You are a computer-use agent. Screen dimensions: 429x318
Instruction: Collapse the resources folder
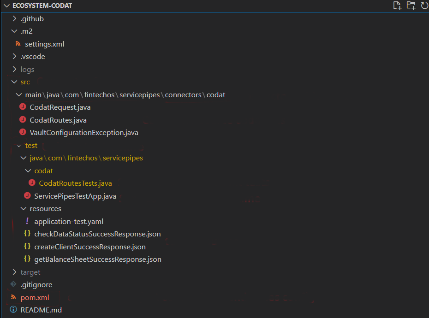[x=24, y=209]
